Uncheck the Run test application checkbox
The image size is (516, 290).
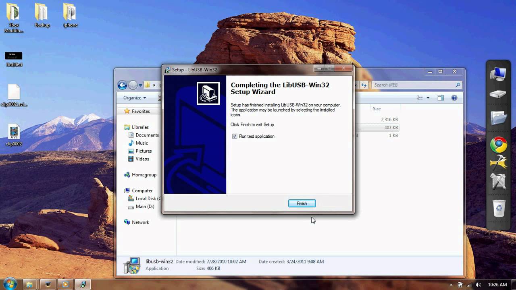click(235, 136)
